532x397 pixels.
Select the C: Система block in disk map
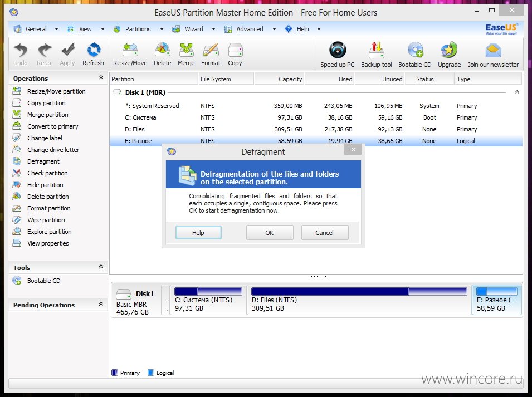208,300
